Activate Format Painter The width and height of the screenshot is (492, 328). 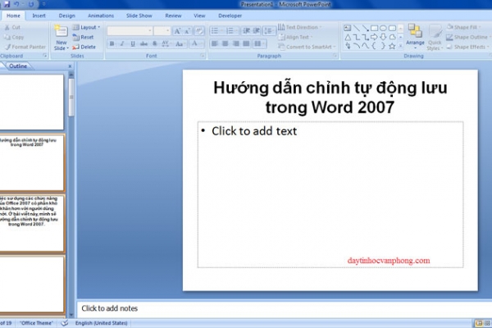coord(25,47)
